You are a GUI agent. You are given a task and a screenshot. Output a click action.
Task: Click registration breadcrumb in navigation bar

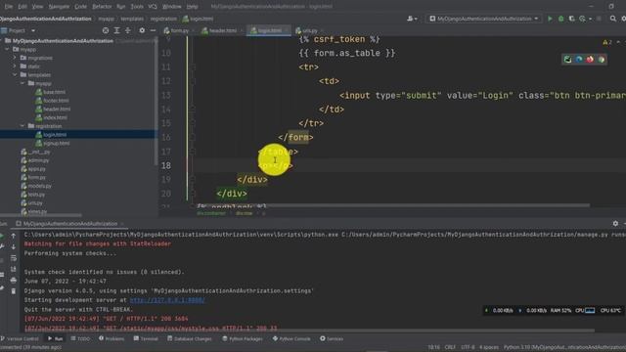pos(163,19)
